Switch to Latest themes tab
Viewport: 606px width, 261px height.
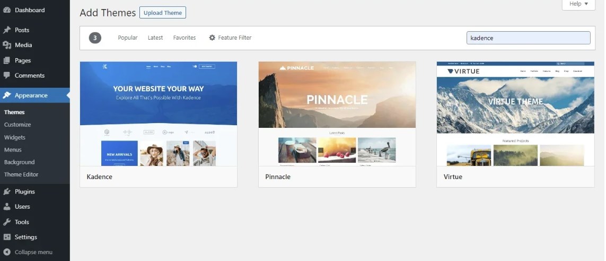pyautogui.click(x=155, y=38)
